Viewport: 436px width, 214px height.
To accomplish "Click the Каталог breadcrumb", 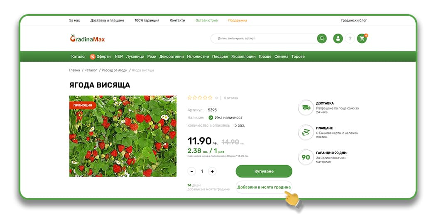I will [91, 71].
